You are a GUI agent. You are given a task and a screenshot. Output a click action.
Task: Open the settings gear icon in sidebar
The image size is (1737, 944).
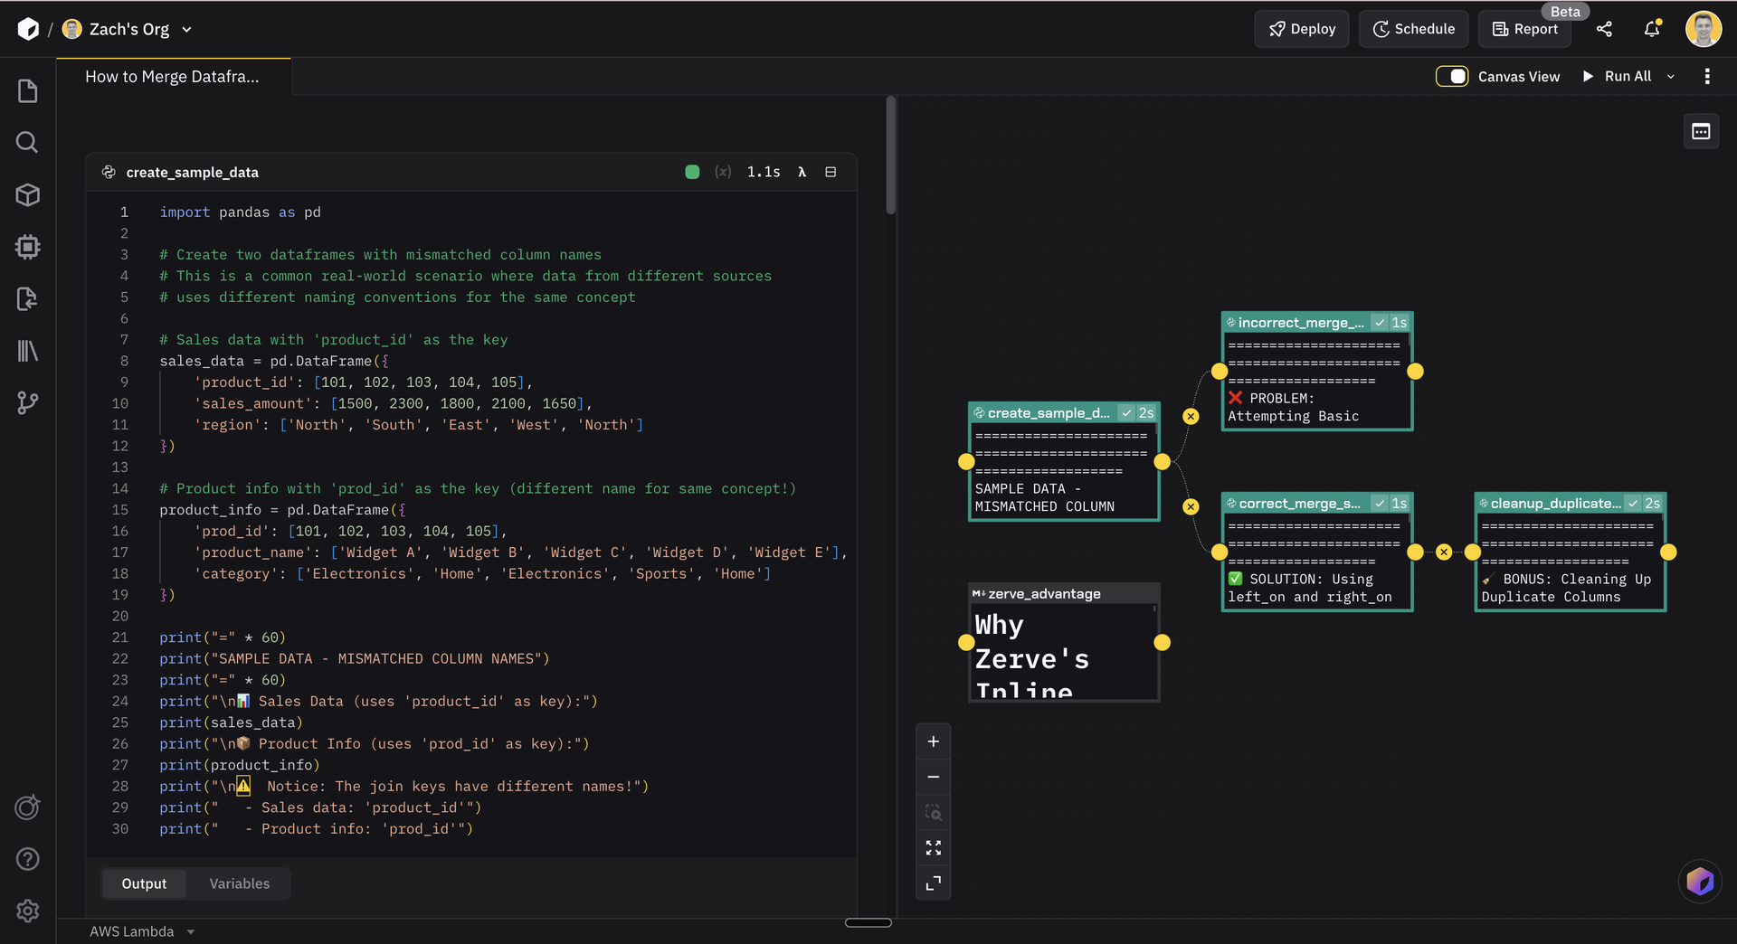pos(28,911)
